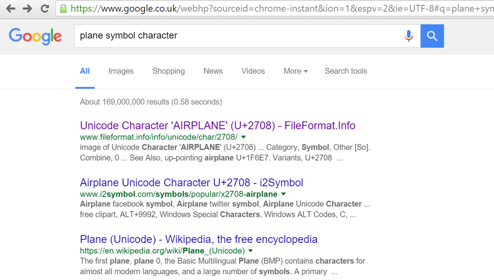494x280 pixels.
Task: Expand the More search categories dropdown
Action: coord(296,71)
